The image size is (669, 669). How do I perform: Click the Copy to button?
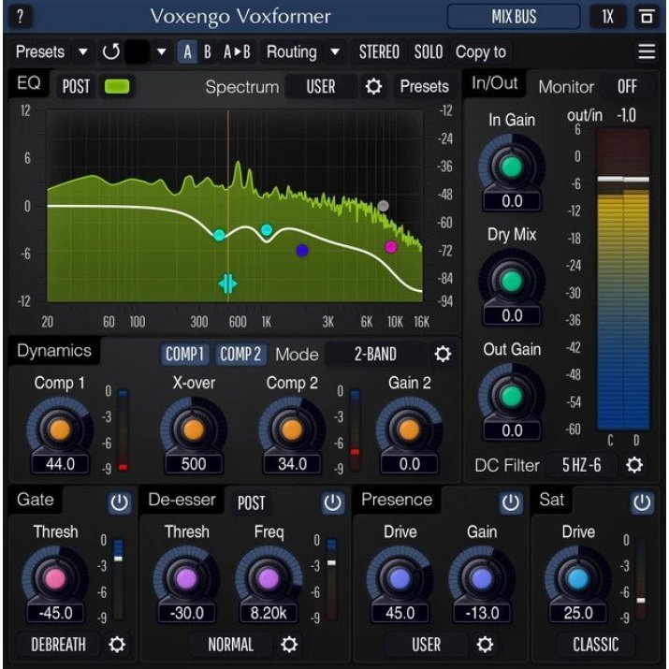(x=481, y=52)
